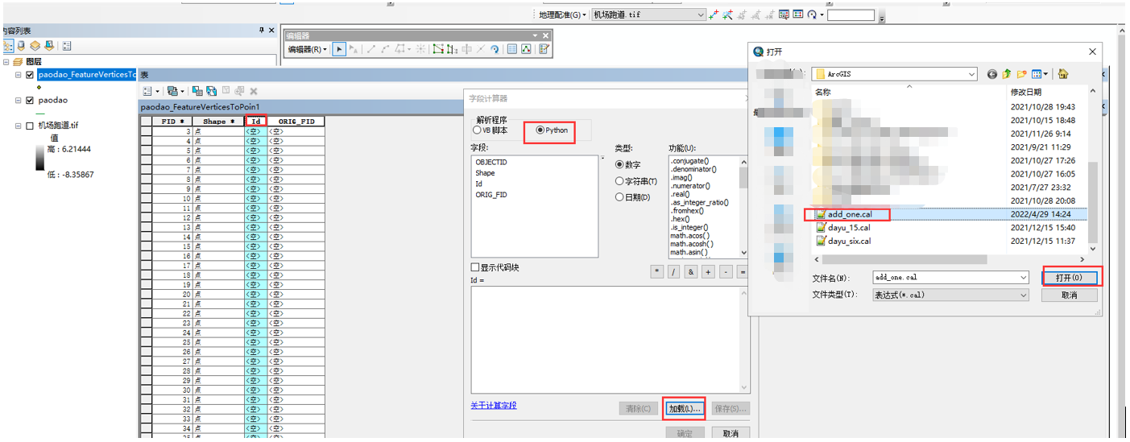
Task: Click the Edit Vertices tool in the Editor toolbar
Action: click(x=438, y=49)
